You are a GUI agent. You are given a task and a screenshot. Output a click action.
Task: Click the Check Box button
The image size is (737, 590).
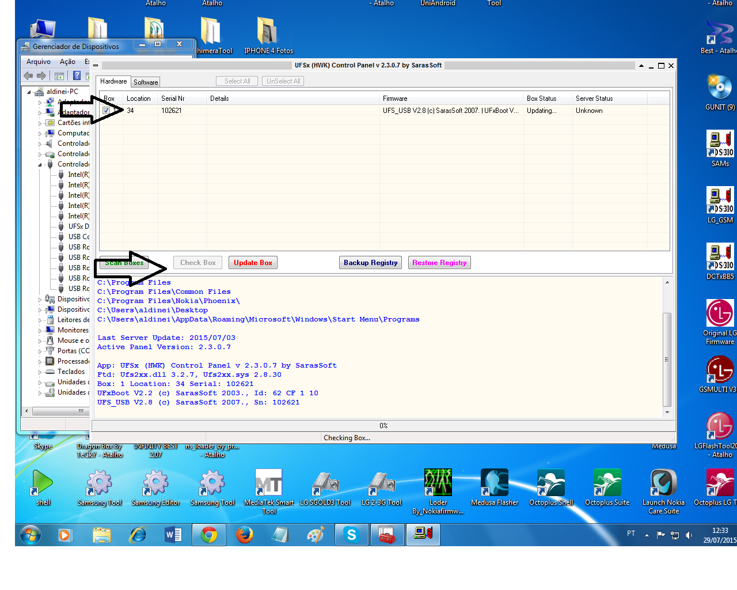(x=197, y=263)
